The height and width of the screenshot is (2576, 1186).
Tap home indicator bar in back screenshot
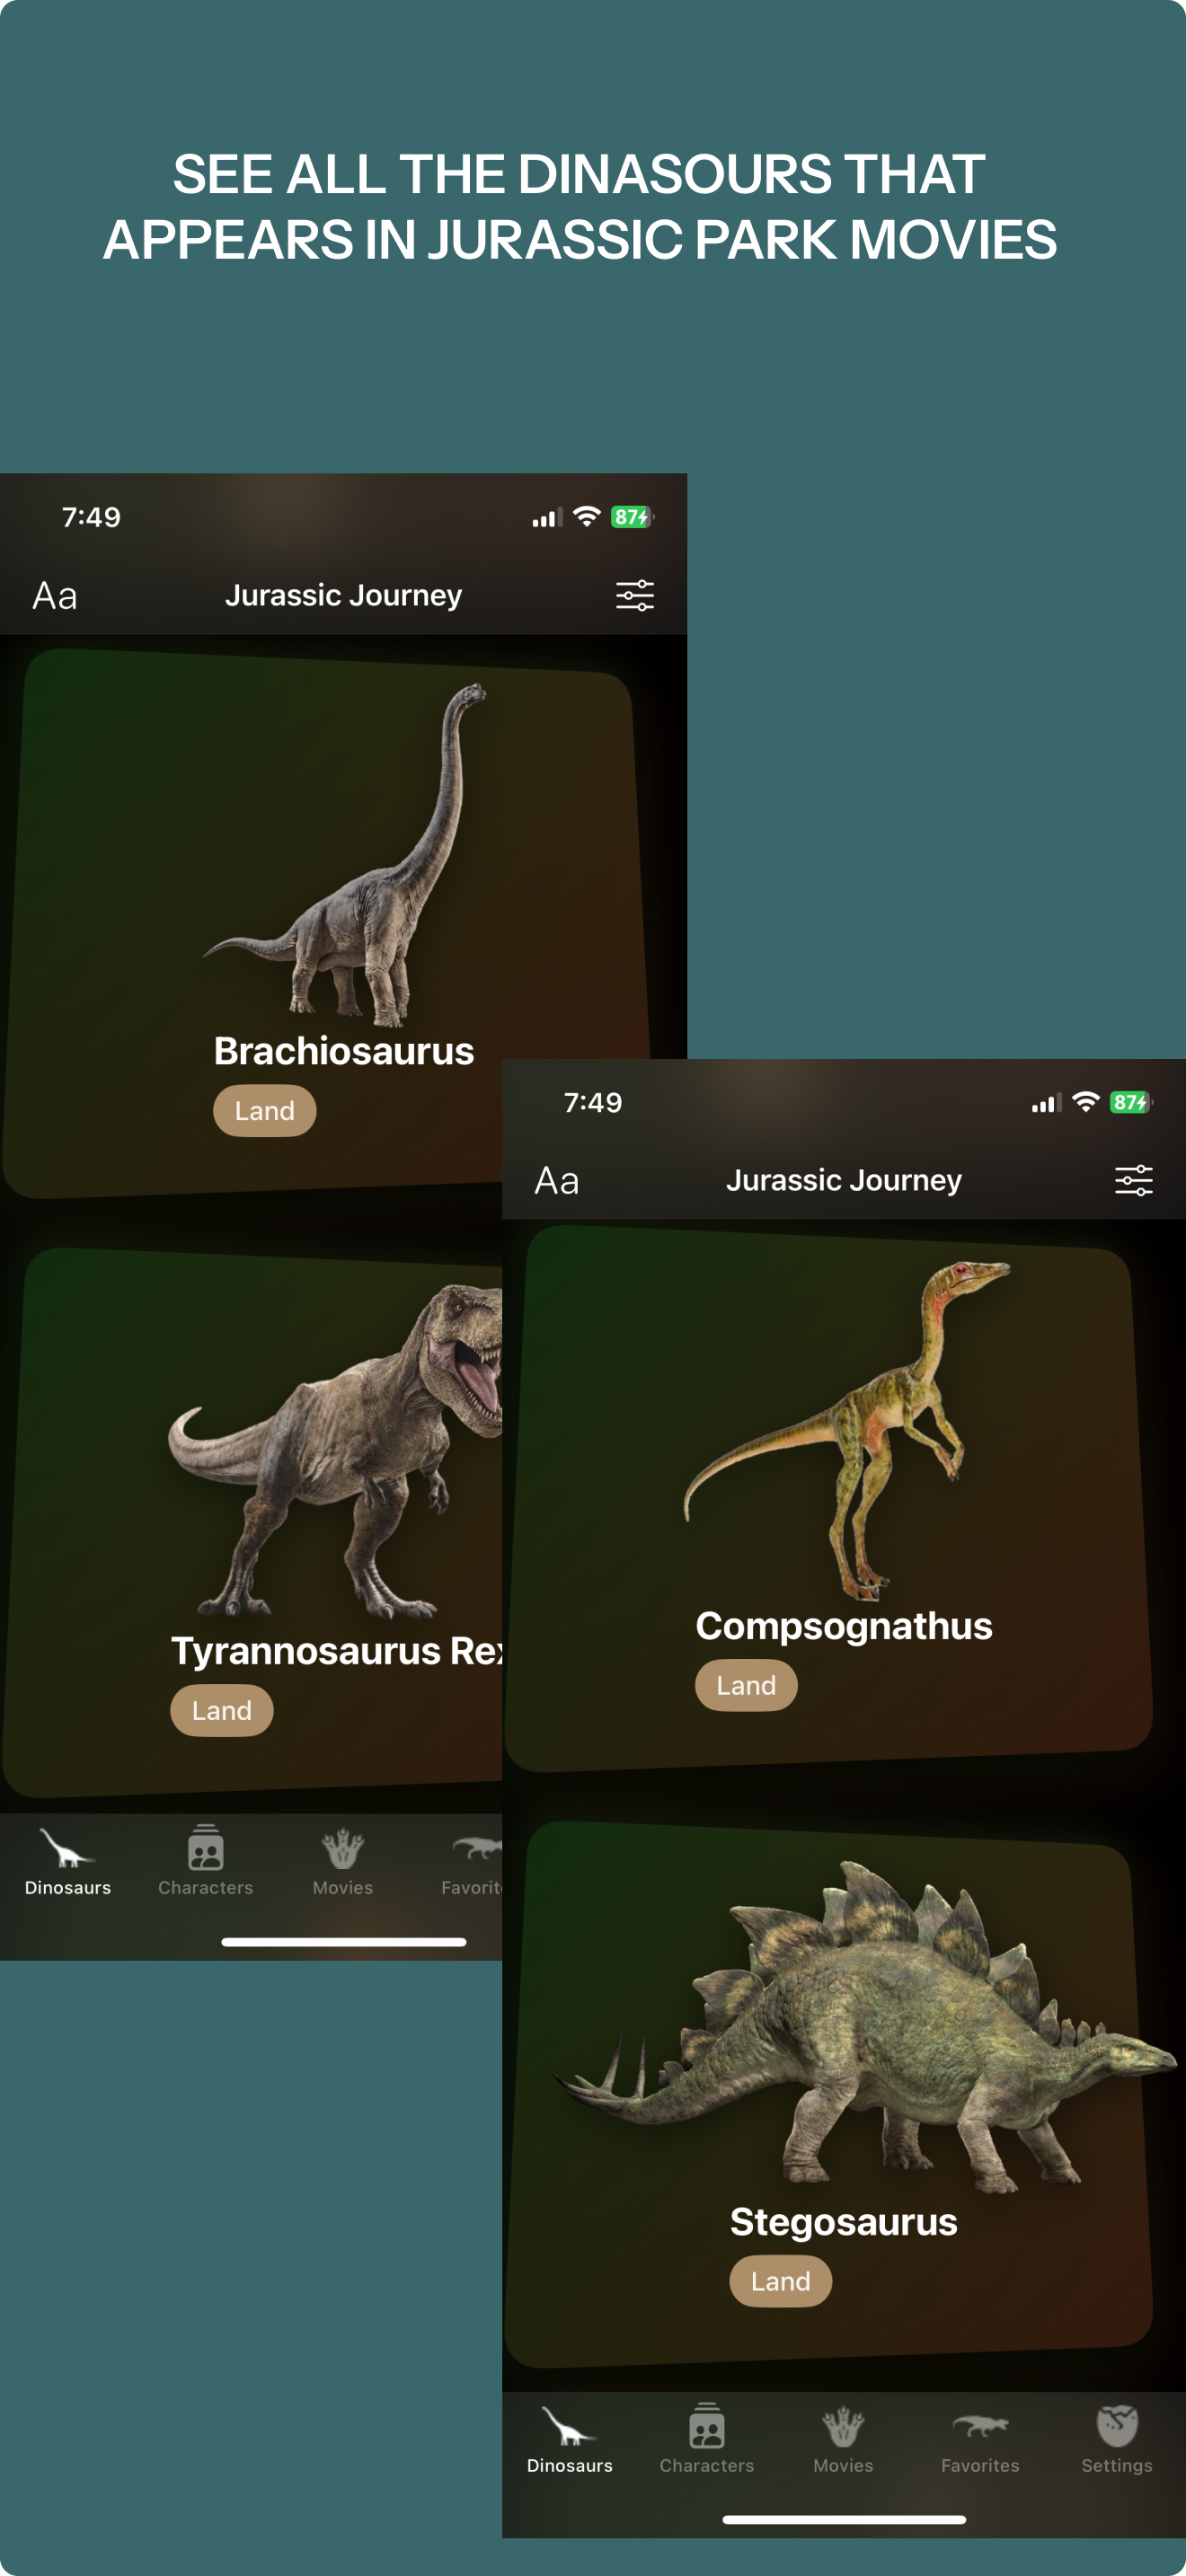pyautogui.click(x=344, y=1942)
